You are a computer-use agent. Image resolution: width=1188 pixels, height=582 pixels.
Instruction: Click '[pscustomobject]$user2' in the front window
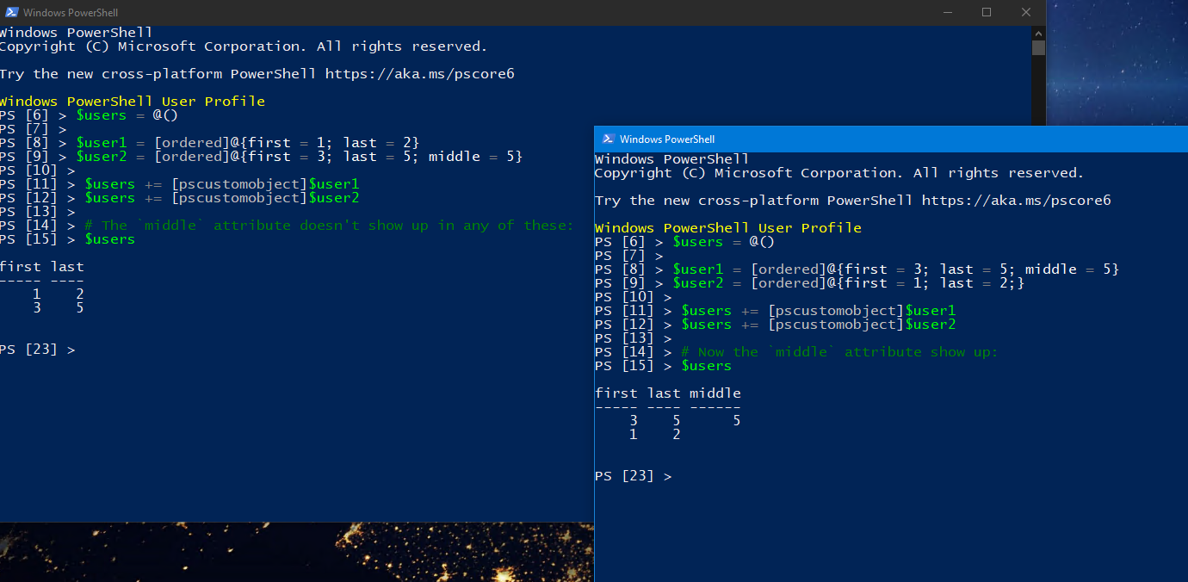(862, 325)
